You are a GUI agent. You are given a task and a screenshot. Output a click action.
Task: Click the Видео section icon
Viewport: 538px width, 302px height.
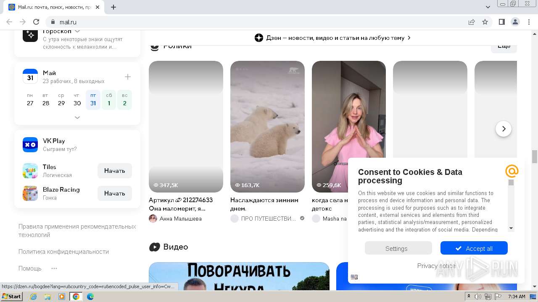pos(155,247)
